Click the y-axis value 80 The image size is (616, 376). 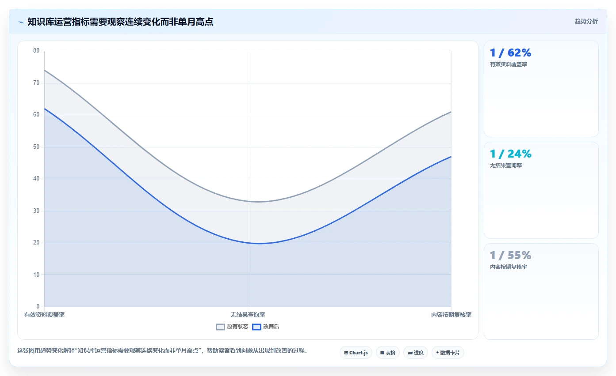click(x=36, y=51)
